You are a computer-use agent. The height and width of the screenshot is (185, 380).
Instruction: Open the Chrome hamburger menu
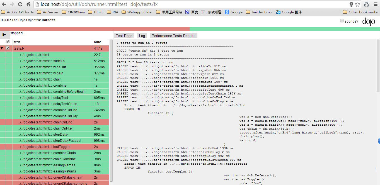coord(375,4)
